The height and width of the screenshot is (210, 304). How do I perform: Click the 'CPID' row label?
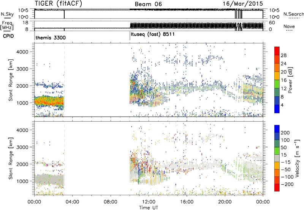8,36
